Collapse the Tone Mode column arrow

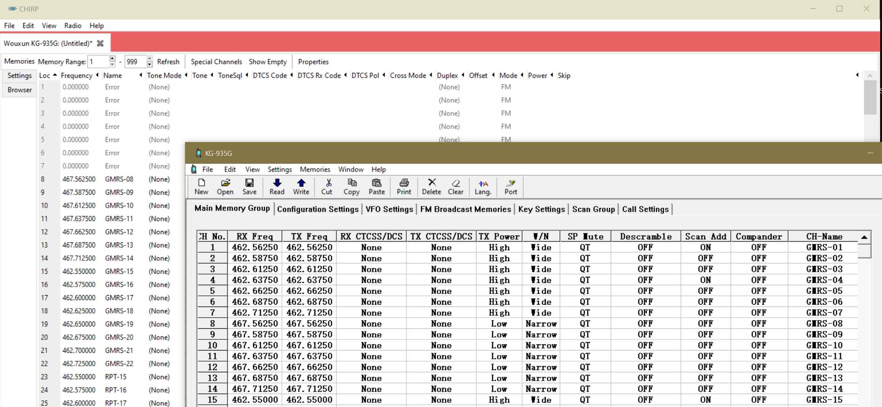coord(186,75)
